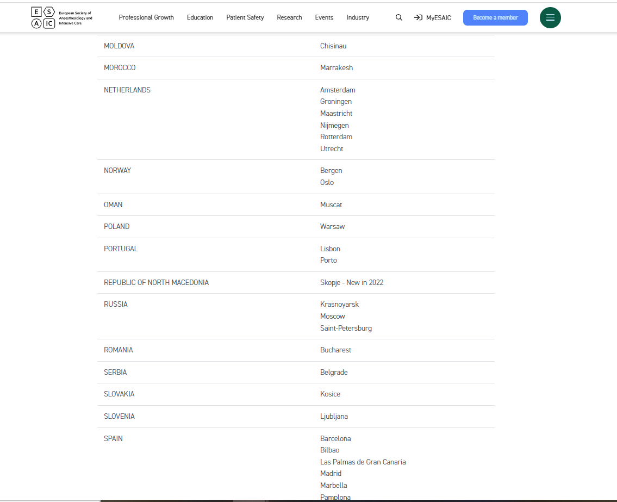Screen dimensions: 617x502
Task: Select the Maastricht city text
Action: point(336,113)
